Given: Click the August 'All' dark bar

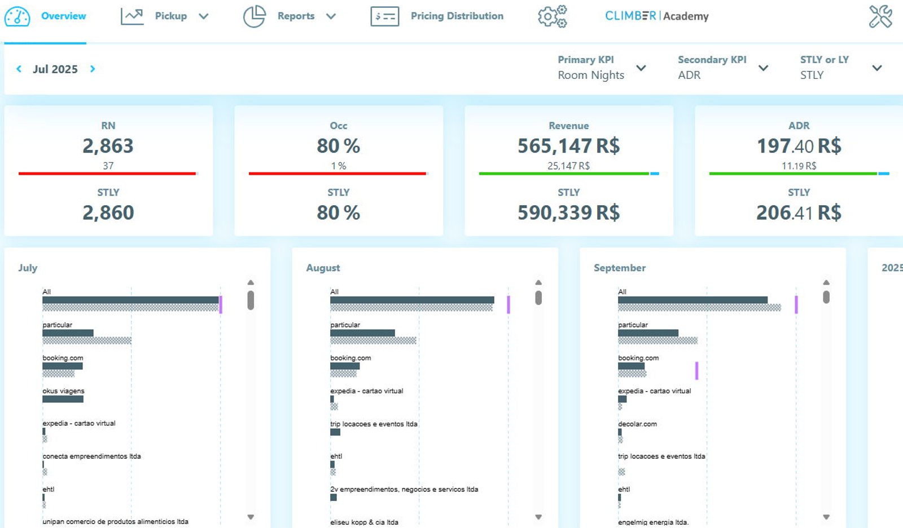Looking at the screenshot, I should click(412, 300).
